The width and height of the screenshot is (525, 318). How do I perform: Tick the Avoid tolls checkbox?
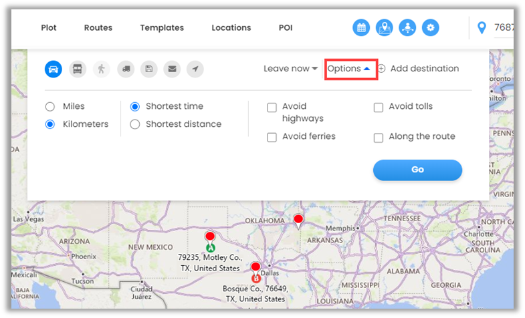pos(379,108)
